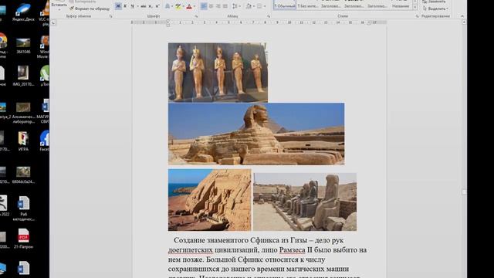Apply the Обычный (Normal) style
Image resolution: width=494 pixels, height=278 pixels.
coord(285,5)
